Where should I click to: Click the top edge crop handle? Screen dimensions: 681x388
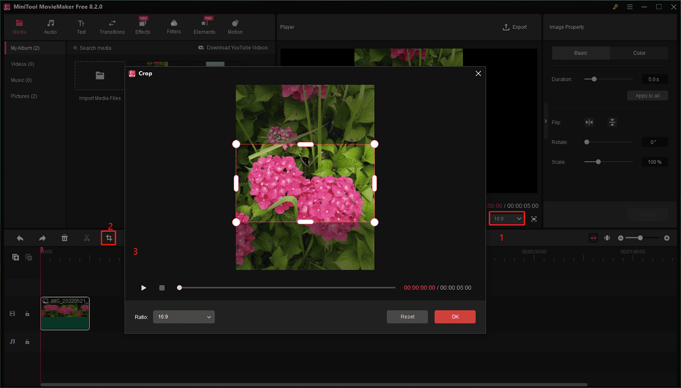pyautogui.click(x=306, y=144)
